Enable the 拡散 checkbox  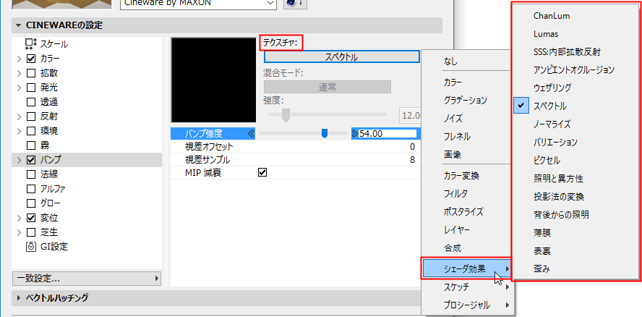tap(31, 73)
